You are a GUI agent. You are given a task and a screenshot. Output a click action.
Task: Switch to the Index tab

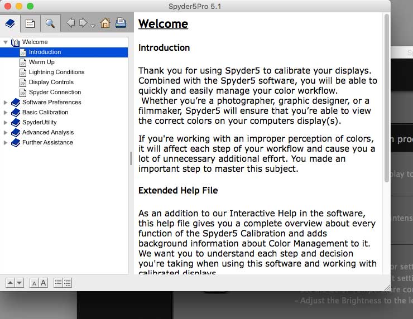point(30,23)
